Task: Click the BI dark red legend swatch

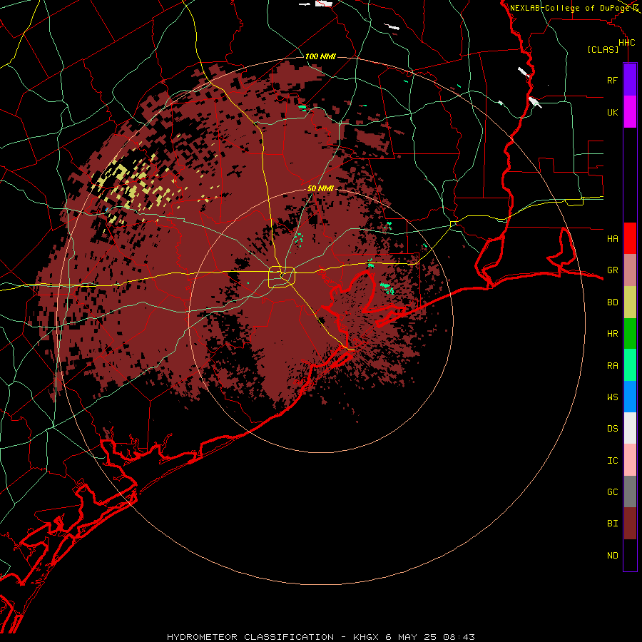Action: coord(630,524)
